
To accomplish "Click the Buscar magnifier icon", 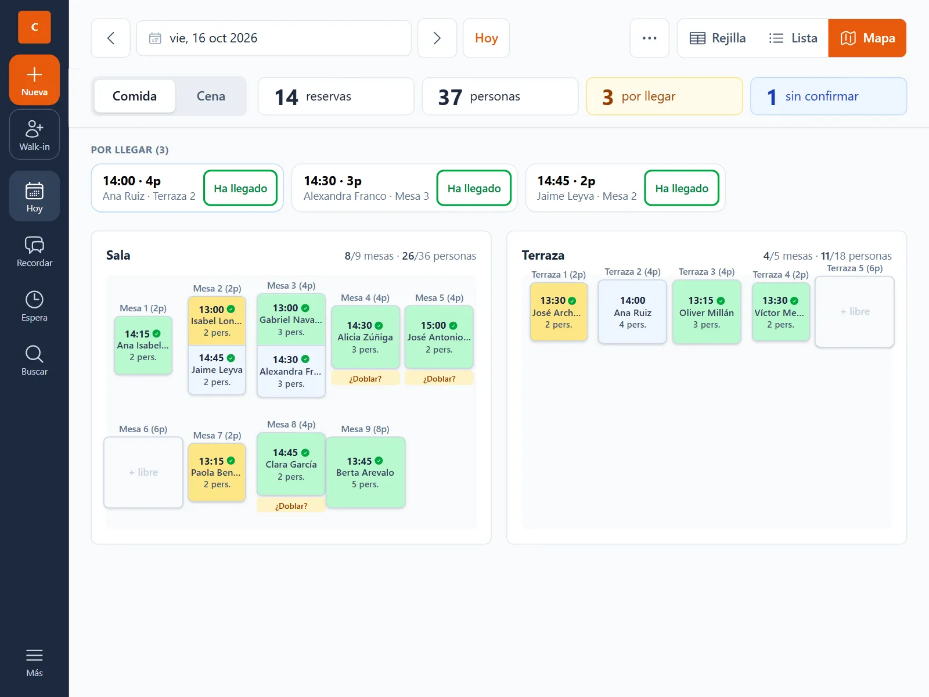I will 34,360.
